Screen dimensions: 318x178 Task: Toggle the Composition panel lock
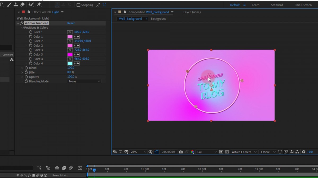(125, 12)
